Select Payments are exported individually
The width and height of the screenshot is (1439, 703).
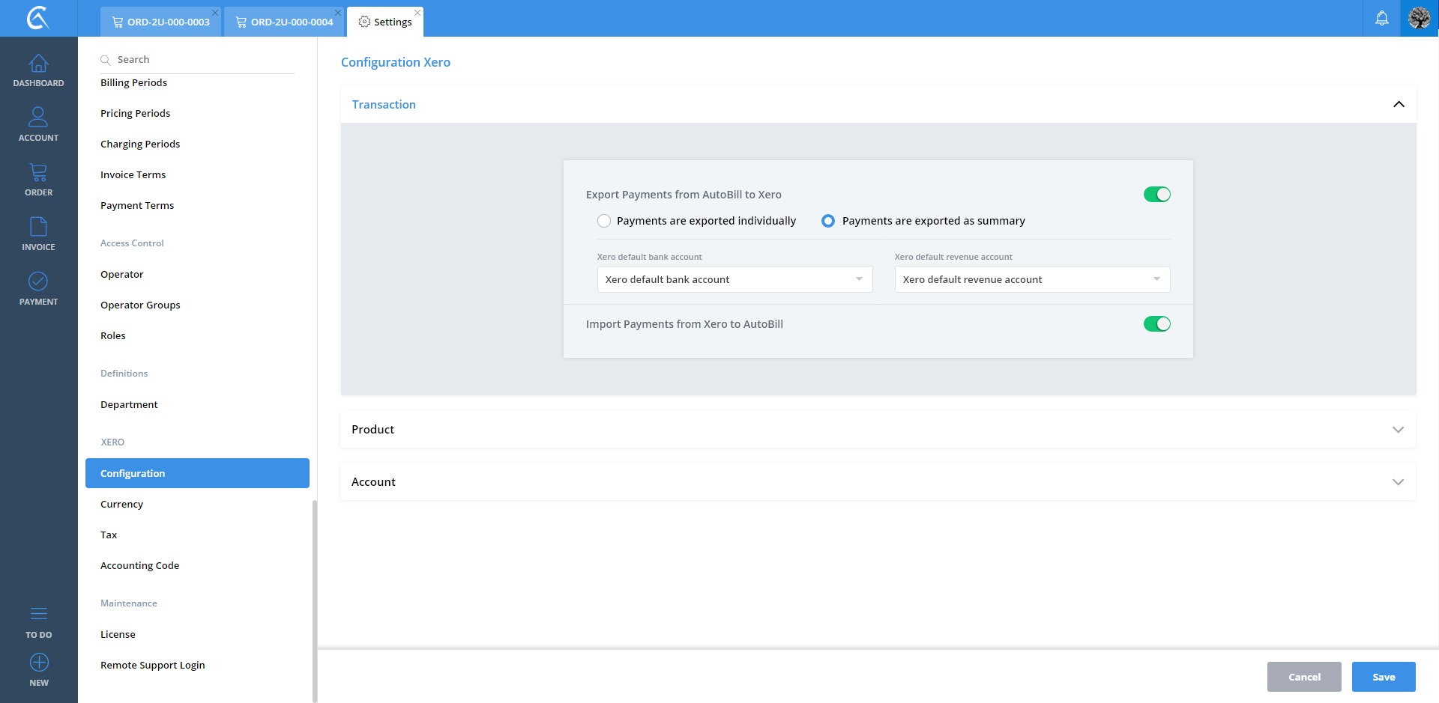pyautogui.click(x=604, y=221)
